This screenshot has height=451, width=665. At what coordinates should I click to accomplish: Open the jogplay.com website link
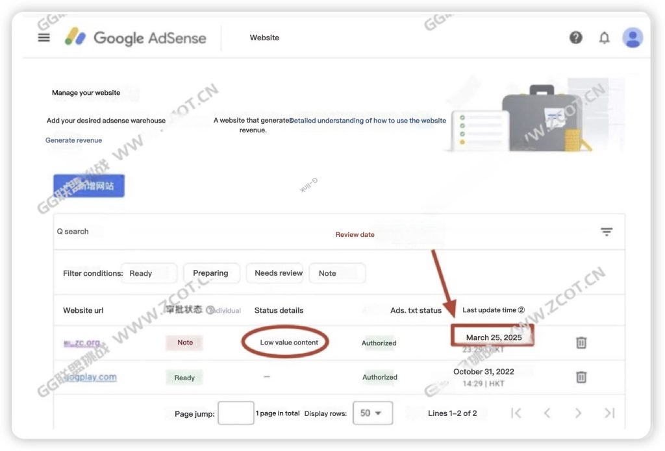click(90, 377)
